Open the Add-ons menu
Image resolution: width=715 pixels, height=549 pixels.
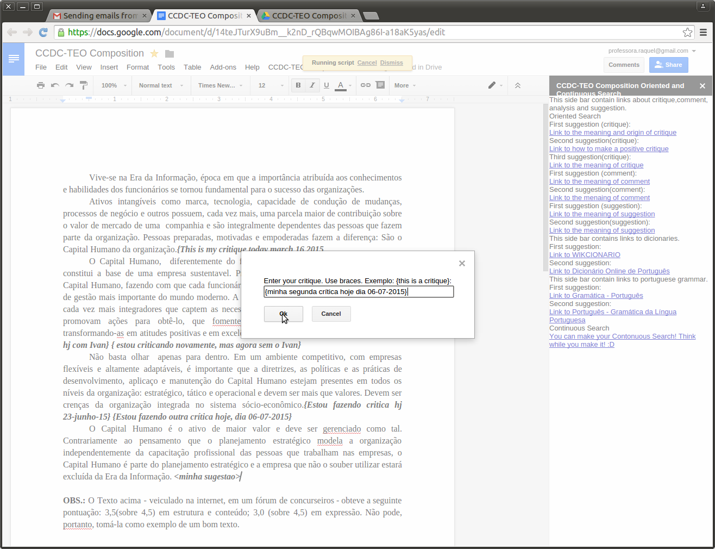pos(223,67)
